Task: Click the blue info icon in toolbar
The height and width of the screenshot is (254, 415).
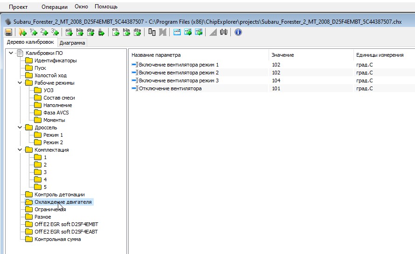Action: 238,32
